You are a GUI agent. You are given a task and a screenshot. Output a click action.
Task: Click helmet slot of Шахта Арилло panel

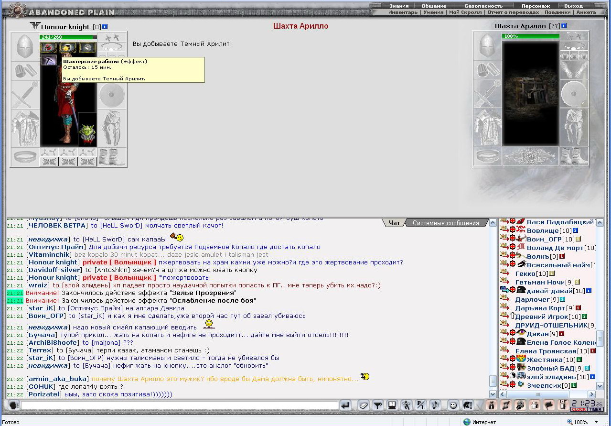point(487,46)
